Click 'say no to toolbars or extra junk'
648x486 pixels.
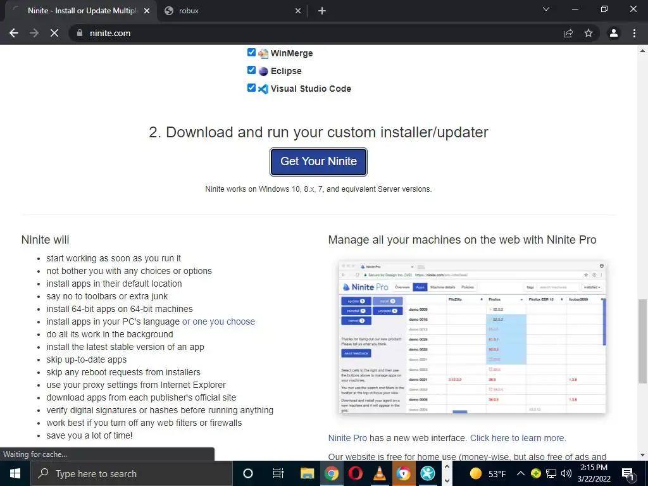107,296
